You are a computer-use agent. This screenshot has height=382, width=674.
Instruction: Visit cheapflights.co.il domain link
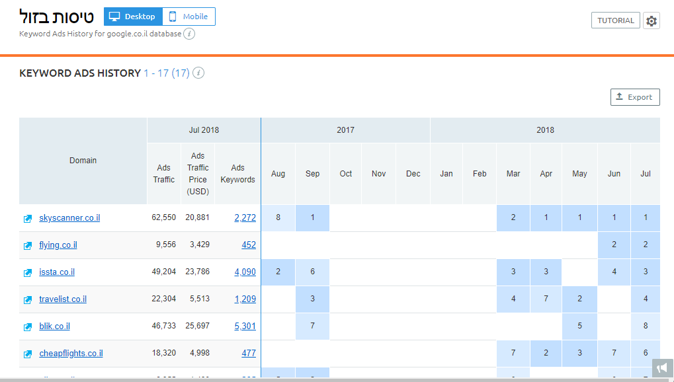point(71,353)
